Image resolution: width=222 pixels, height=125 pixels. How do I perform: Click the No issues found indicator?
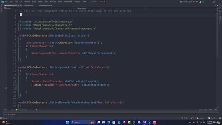pos(22,110)
